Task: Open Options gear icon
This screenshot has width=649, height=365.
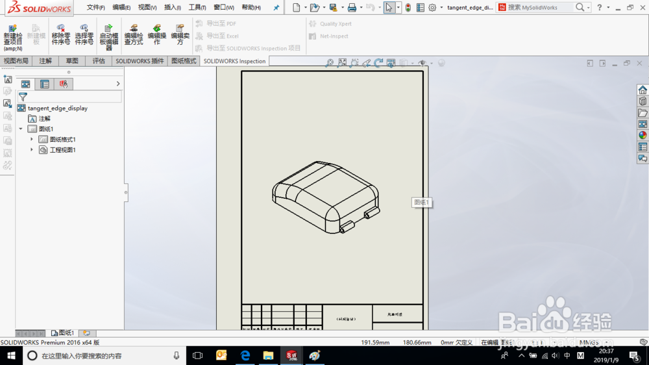Action: (x=432, y=7)
